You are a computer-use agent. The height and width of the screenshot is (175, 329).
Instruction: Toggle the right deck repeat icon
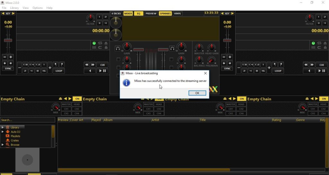pyautogui.click(x=319, y=43)
